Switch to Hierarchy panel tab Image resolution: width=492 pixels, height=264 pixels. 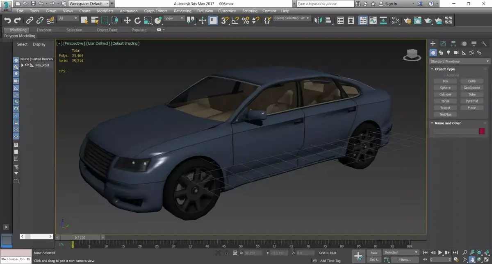(x=453, y=43)
